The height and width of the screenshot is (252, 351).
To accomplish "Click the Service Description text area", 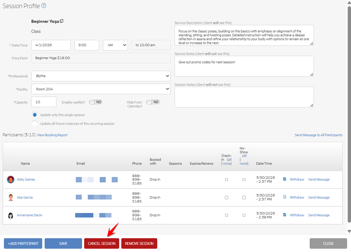I will pyautogui.click(x=244, y=35).
